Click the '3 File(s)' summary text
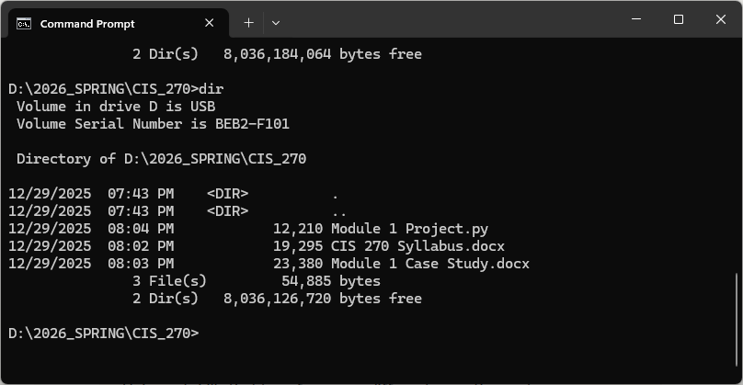The image size is (743, 385). pyautogui.click(x=169, y=281)
